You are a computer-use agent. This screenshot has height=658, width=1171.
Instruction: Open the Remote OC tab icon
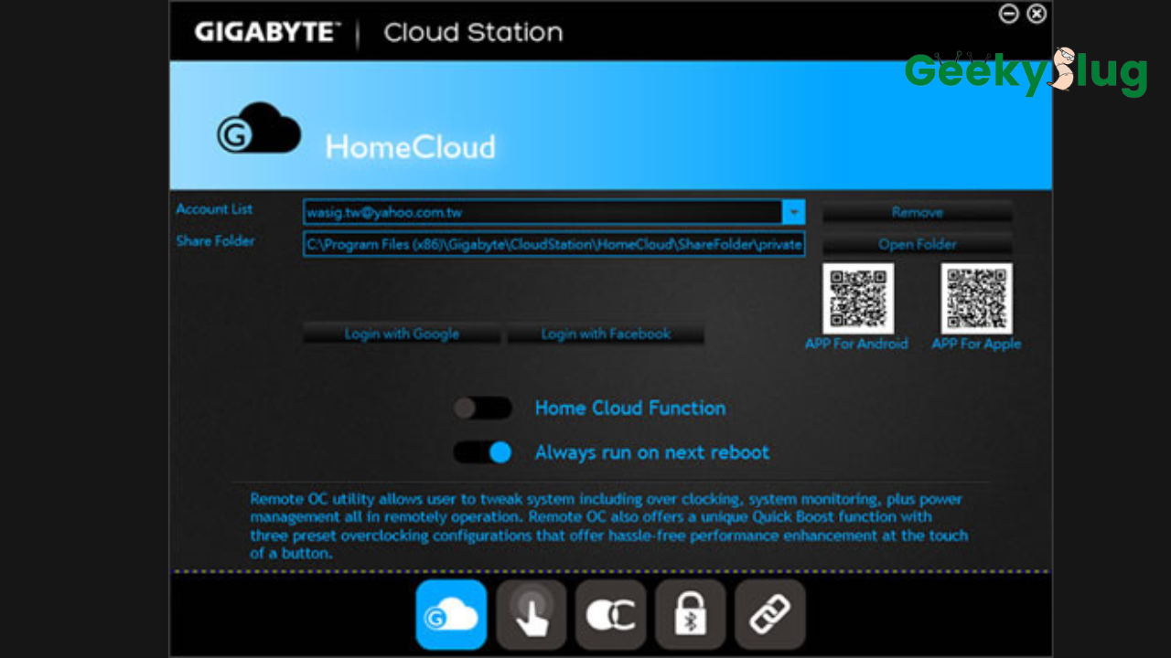coord(611,614)
